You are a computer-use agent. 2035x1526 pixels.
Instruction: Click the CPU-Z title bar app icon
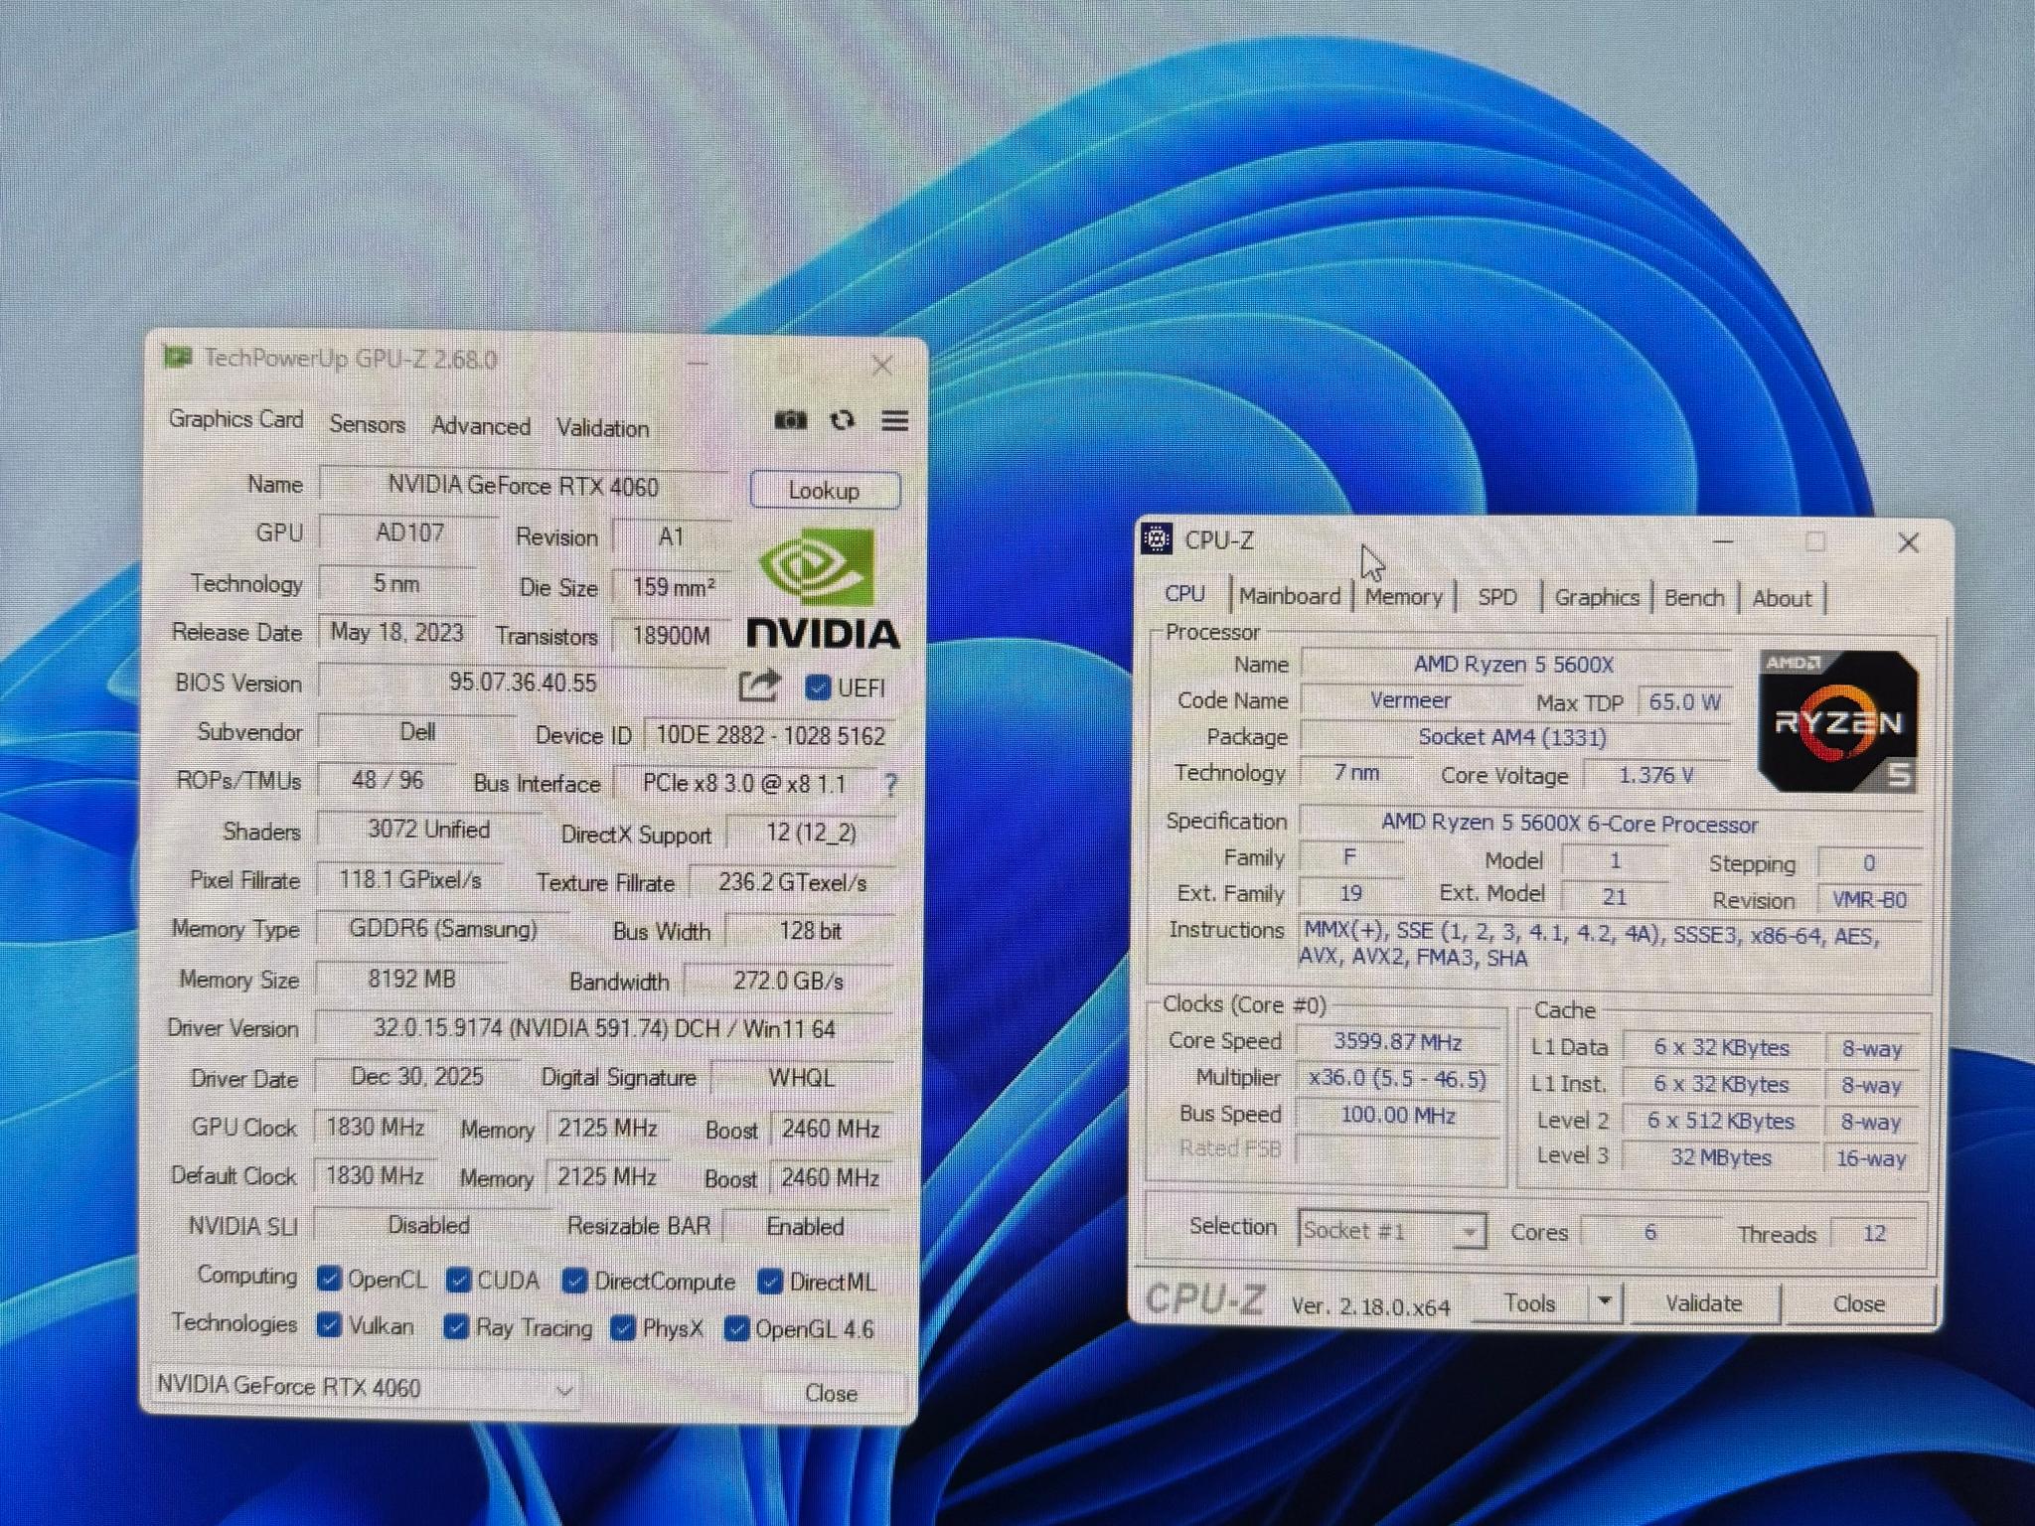click(1156, 538)
